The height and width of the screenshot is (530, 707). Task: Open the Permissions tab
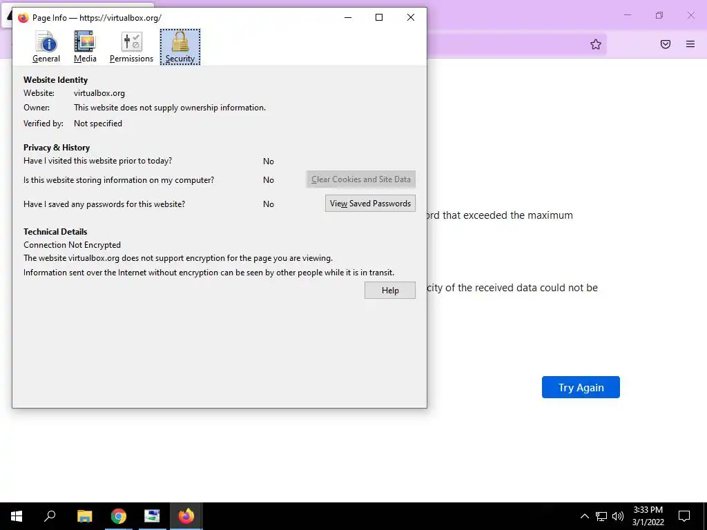pos(131,47)
